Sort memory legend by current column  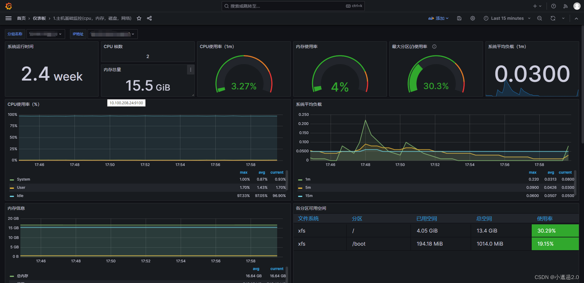click(x=277, y=269)
